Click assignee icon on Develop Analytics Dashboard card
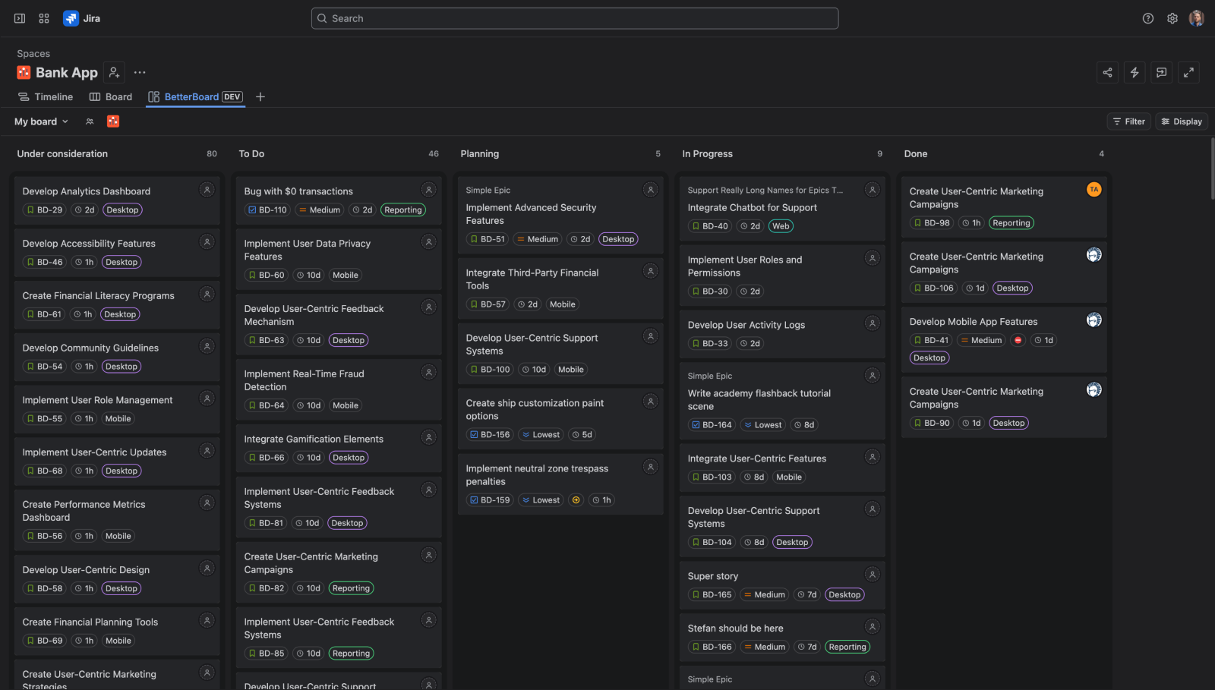1215x690 pixels. click(x=207, y=190)
